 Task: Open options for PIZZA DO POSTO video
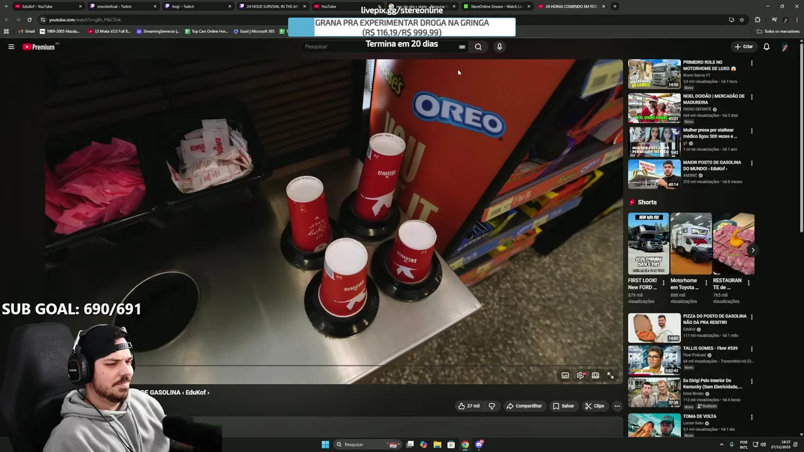[x=751, y=318]
